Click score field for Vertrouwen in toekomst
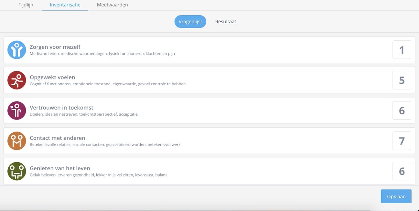Screen dimensions: 419x211 point(402,110)
